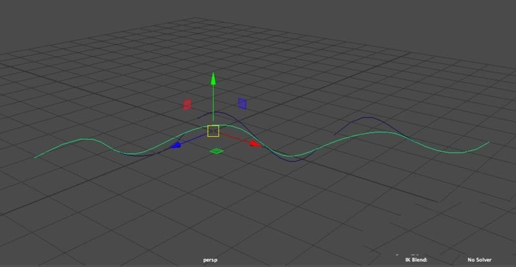Image resolution: width=516 pixels, height=267 pixels.
Task: Select the red X-axis arrow head
Action: pyautogui.click(x=255, y=144)
